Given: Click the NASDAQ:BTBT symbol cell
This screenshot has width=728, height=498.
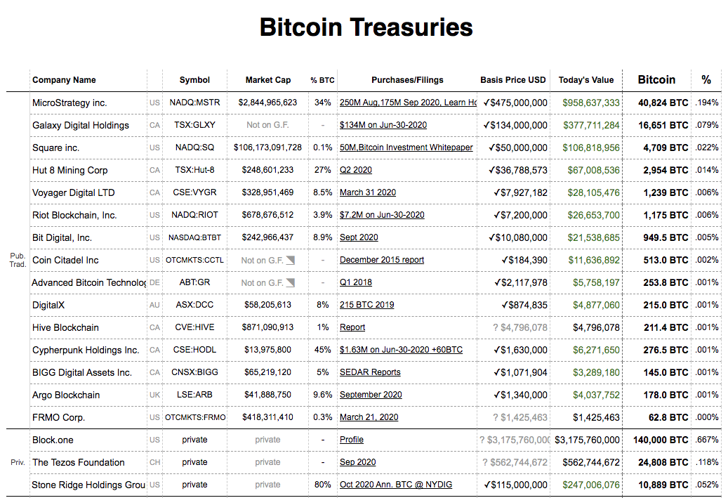Looking at the screenshot, I should click(x=194, y=237).
